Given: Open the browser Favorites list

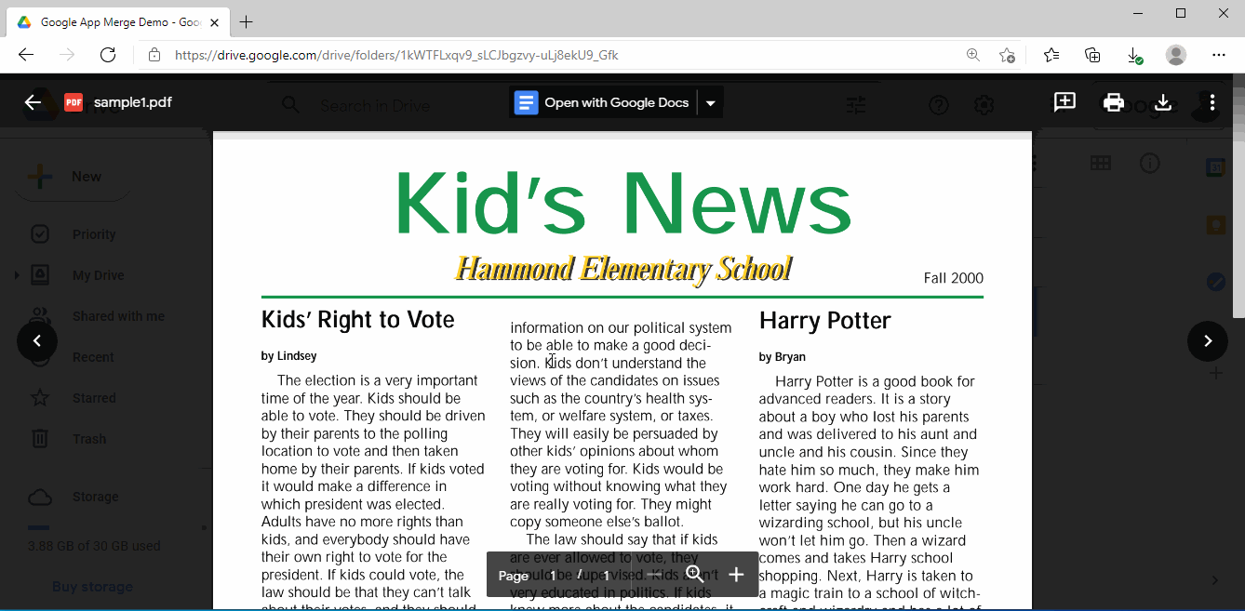Looking at the screenshot, I should click(1051, 55).
